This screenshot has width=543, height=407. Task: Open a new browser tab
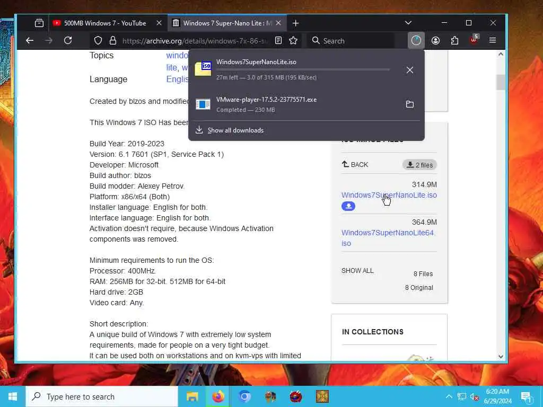click(295, 23)
